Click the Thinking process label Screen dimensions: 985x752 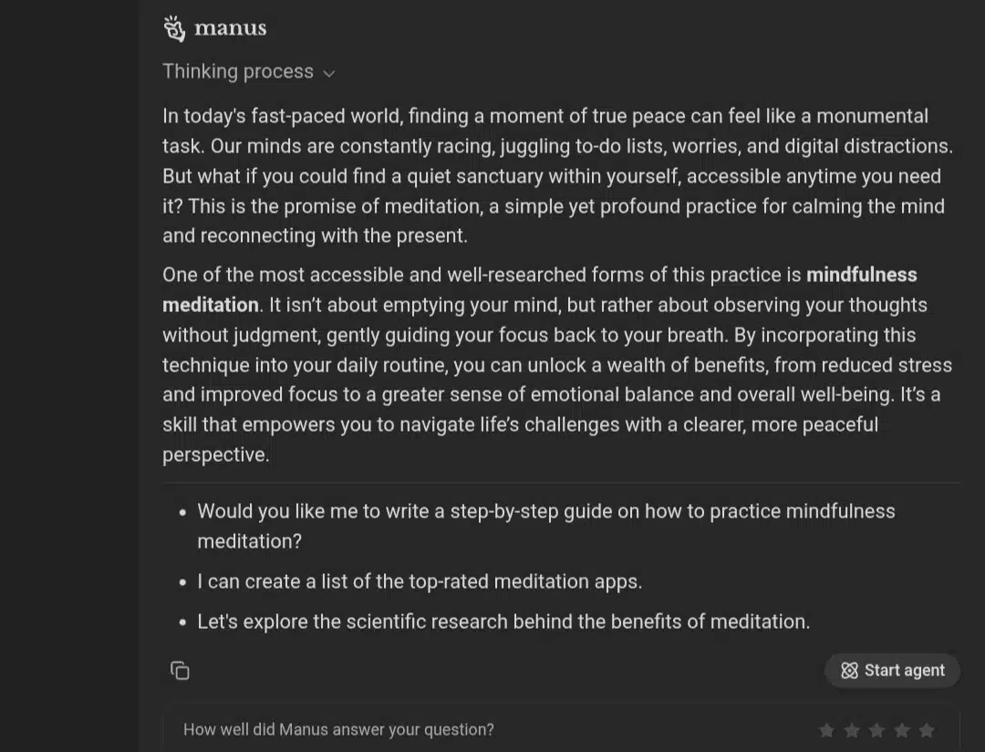coord(238,72)
